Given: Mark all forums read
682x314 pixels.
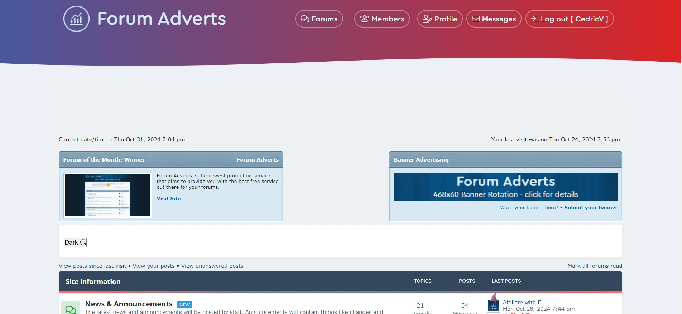Looking at the screenshot, I should pos(595,266).
